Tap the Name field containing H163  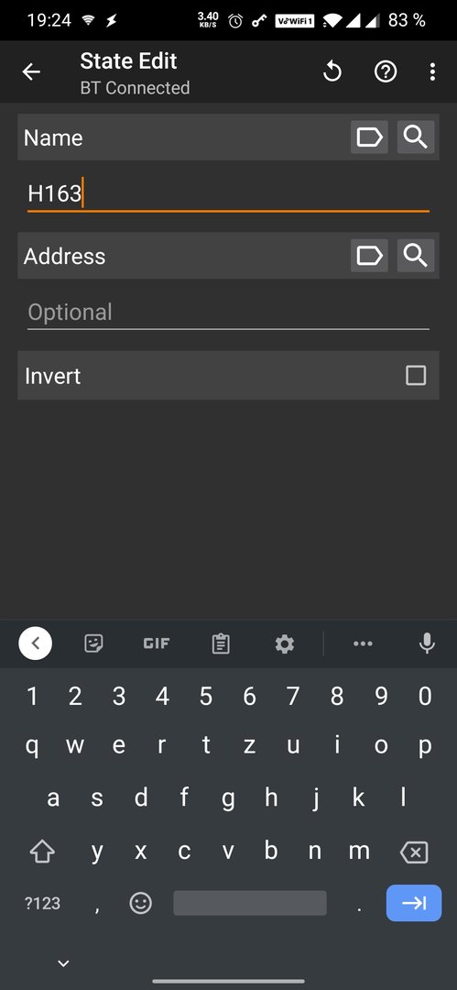(229, 193)
